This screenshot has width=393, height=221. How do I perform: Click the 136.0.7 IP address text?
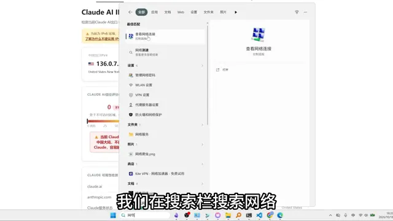click(107, 64)
